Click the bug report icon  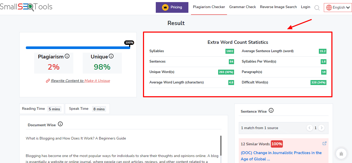(x=341, y=154)
